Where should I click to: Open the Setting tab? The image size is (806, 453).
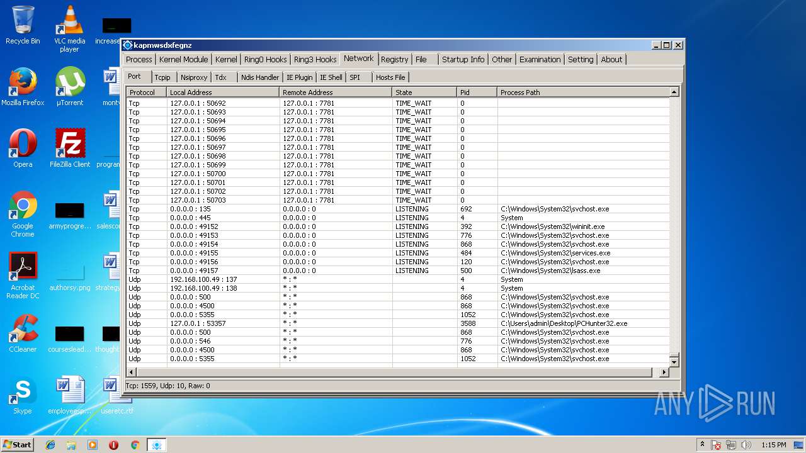(x=581, y=59)
